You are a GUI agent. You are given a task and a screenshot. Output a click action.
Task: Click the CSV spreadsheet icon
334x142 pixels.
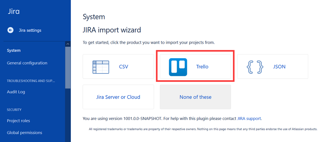(101, 67)
